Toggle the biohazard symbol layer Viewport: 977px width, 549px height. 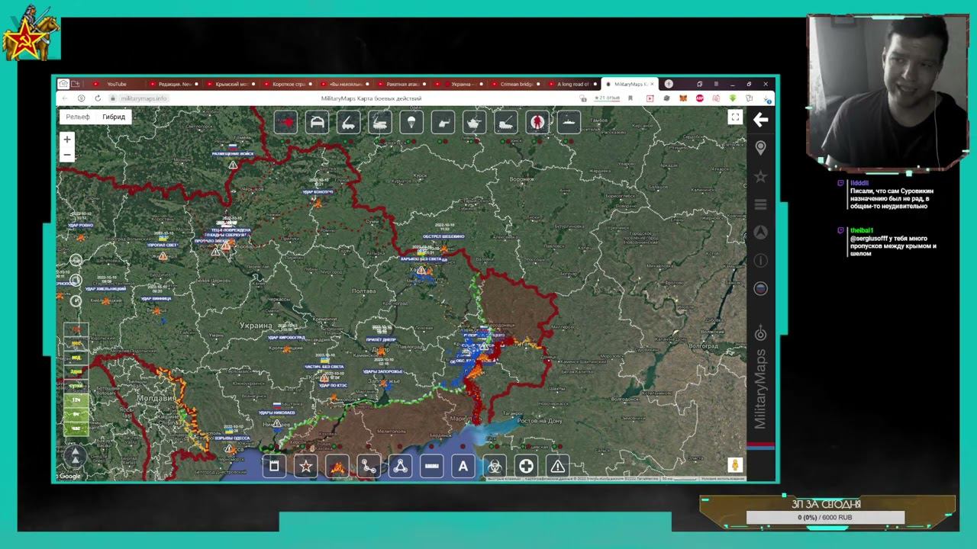point(495,466)
